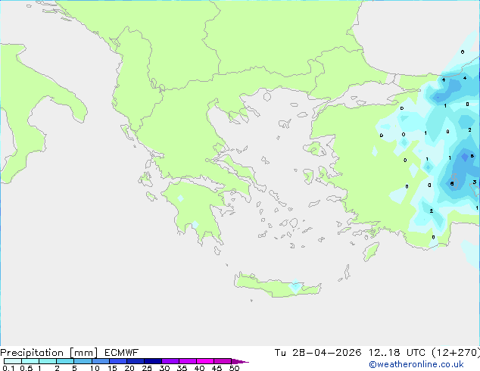This screenshot has width=480, height=371.
Task: Choose the 35–40 mm legend color swatch
Action: coord(187,361)
